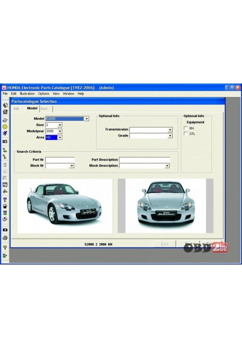242x348 pixels.
Task: Maximize the Honda catalogue window
Action: click(232, 88)
